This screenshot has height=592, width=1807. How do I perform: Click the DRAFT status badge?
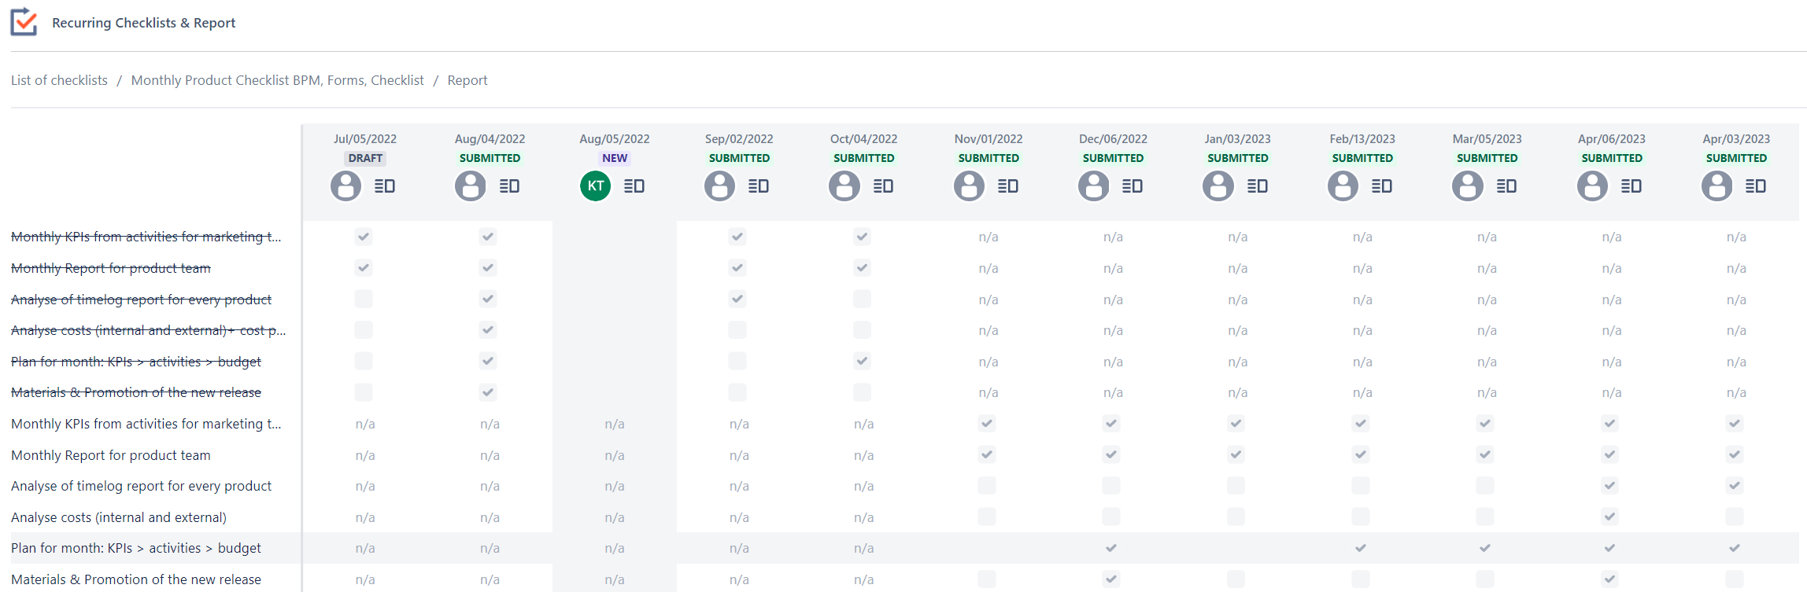tap(365, 158)
